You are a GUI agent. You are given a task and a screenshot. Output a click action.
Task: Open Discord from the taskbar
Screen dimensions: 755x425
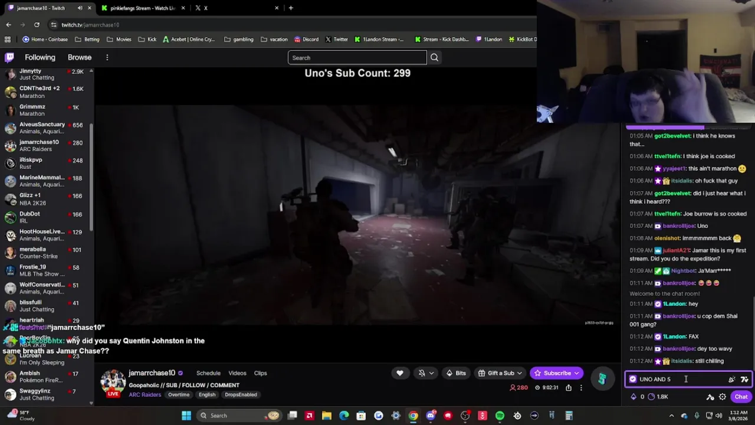431,416
